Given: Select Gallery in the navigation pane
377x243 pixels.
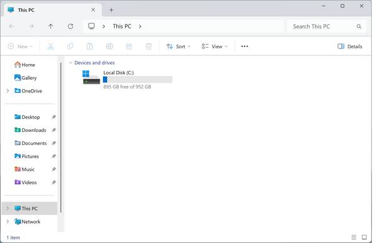Looking at the screenshot, I should pos(25,78).
